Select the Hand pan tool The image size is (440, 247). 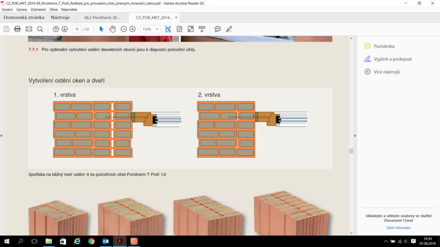tap(113, 29)
